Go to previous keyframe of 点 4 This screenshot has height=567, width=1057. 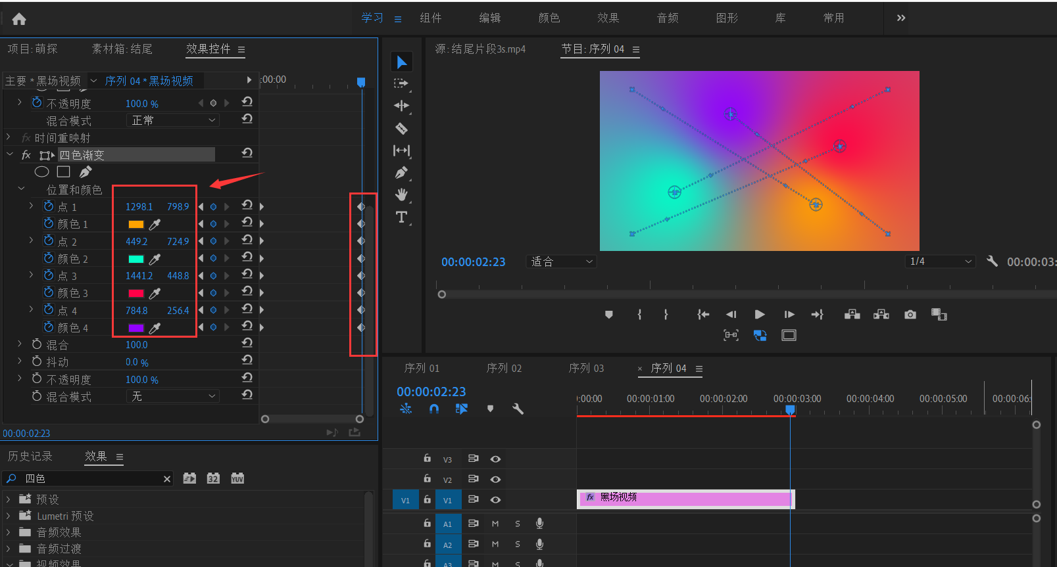pyautogui.click(x=201, y=309)
